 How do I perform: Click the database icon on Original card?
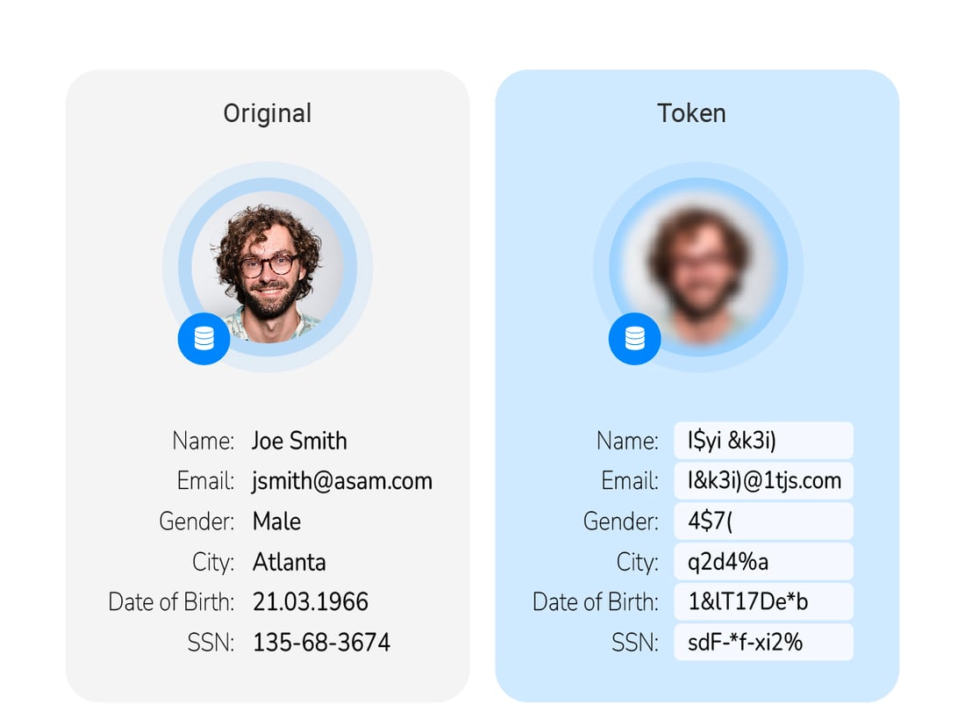(x=204, y=338)
